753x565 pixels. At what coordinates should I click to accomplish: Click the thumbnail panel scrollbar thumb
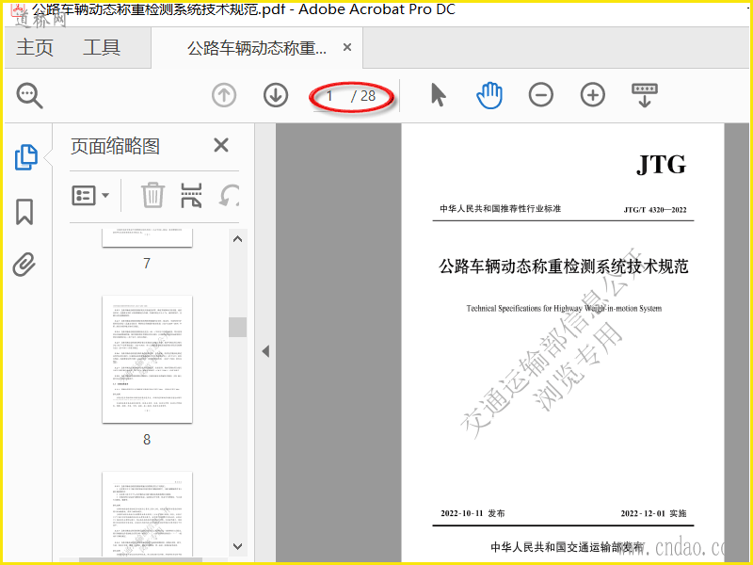click(237, 327)
